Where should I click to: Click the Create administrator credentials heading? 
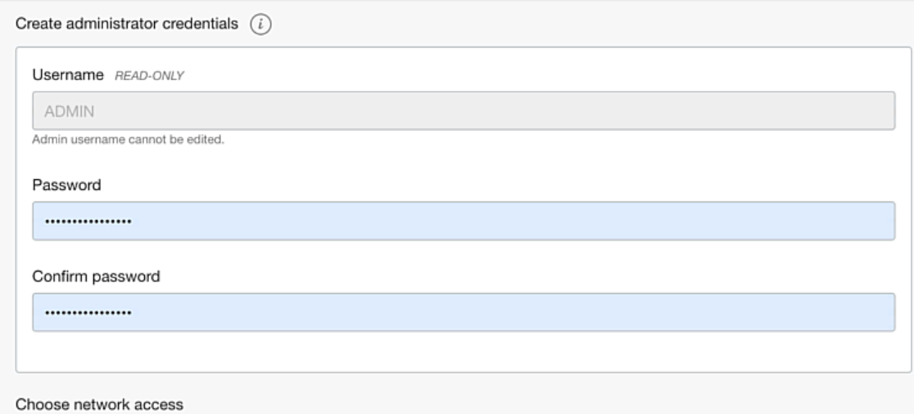126,24
